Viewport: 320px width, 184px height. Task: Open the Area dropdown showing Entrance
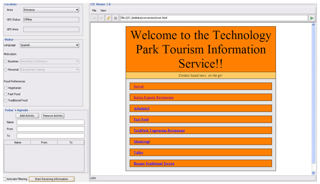(x=51, y=10)
